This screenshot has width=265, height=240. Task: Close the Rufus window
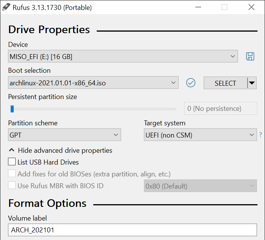click(251, 7)
